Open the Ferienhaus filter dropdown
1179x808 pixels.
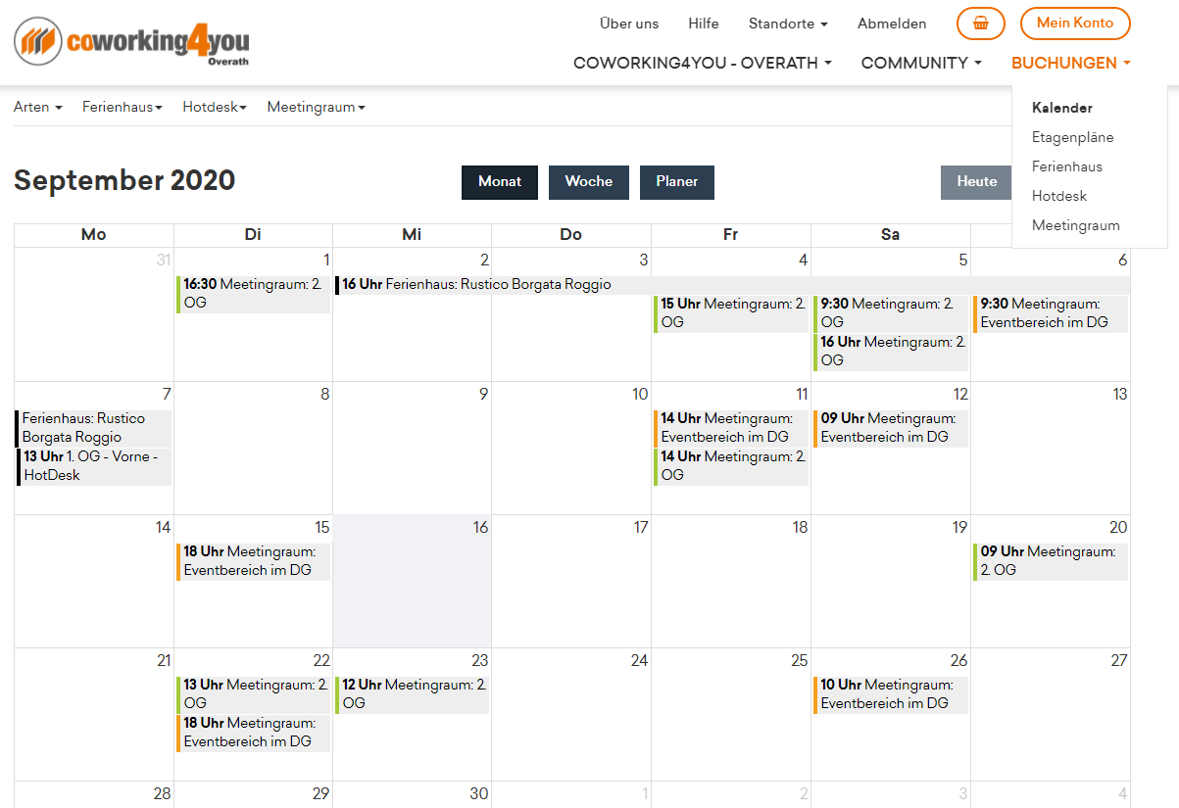122,107
